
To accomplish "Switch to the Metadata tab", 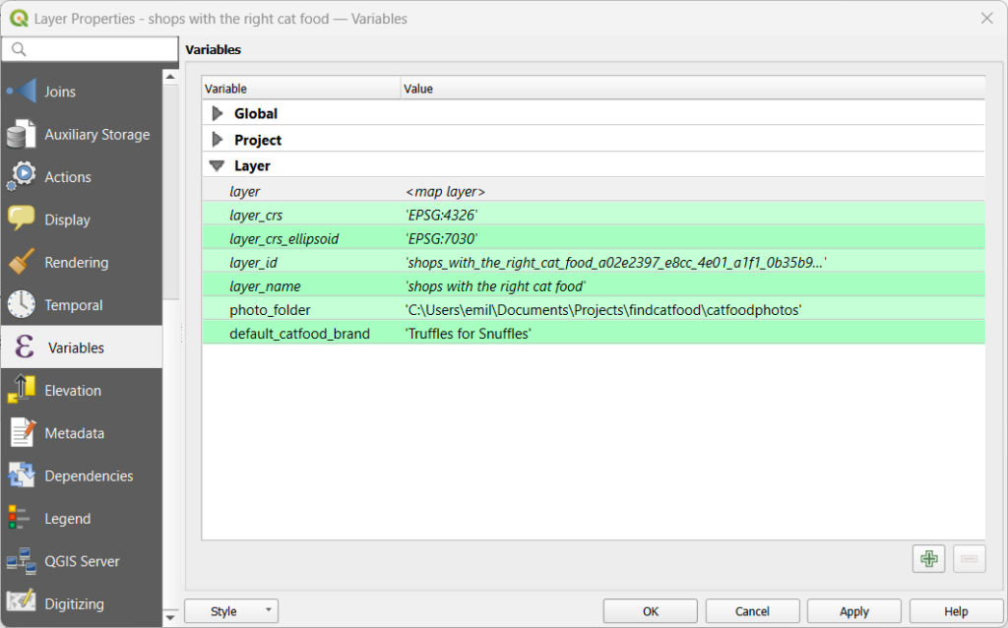I will point(74,433).
